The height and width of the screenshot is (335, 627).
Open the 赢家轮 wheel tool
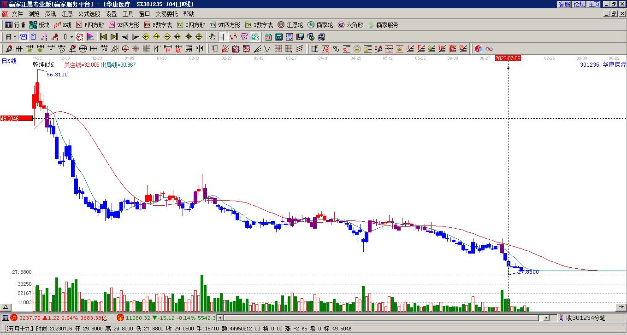click(x=320, y=25)
